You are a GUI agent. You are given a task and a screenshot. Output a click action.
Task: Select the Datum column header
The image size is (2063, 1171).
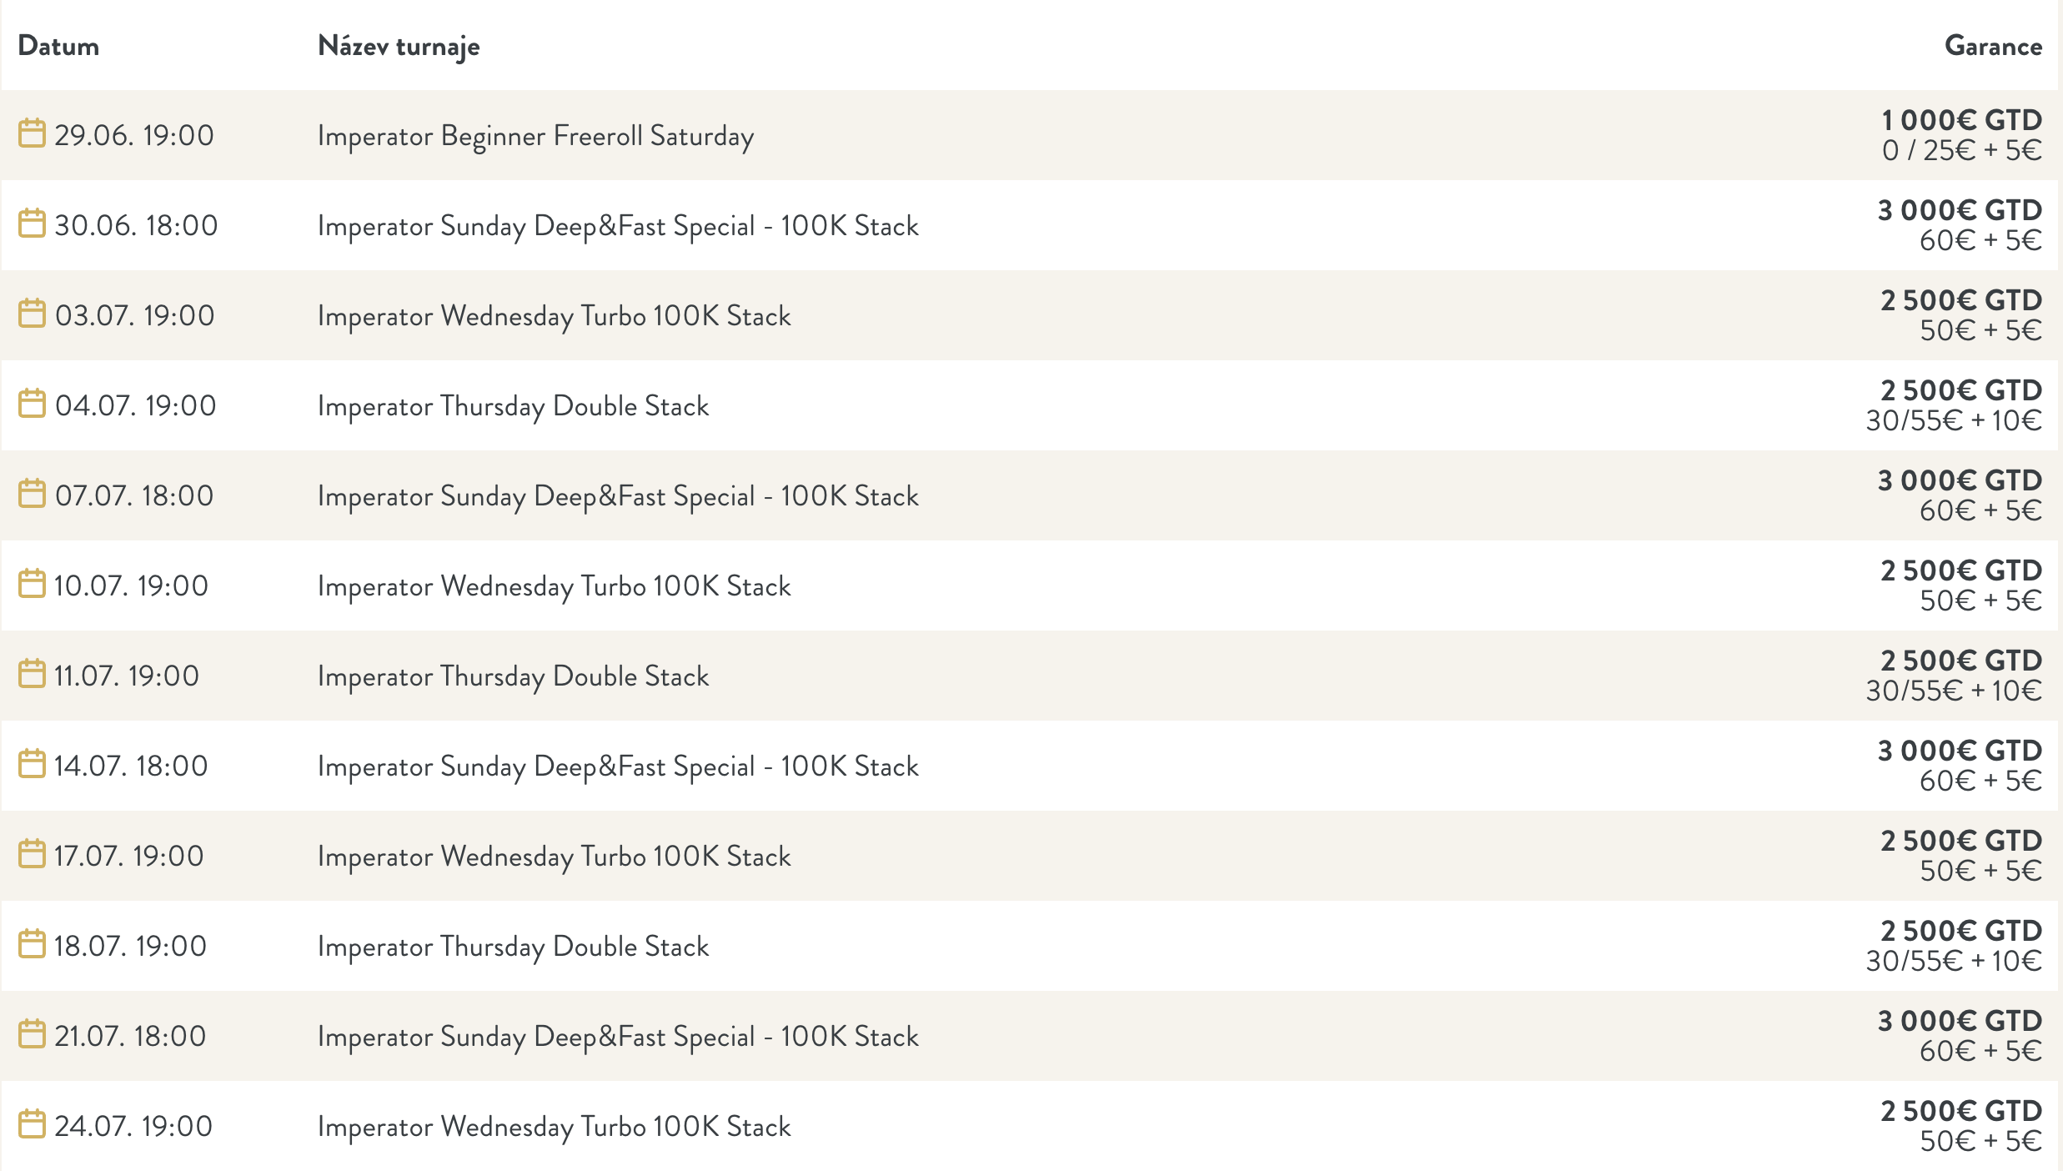point(58,46)
